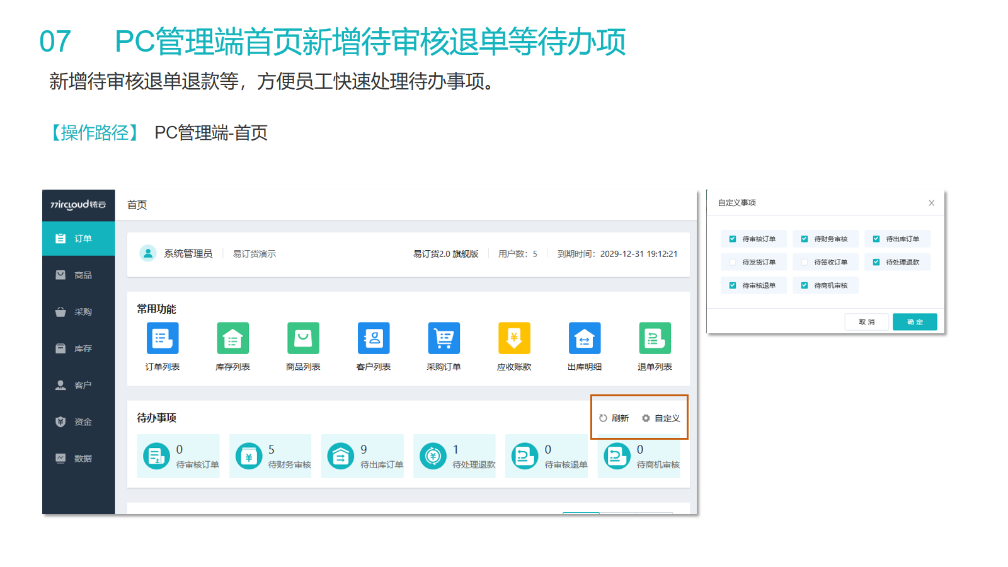This screenshot has width=1008, height=567.
Task: Click the 系统管理员 user avatar icon
Action: (x=148, y=253)
